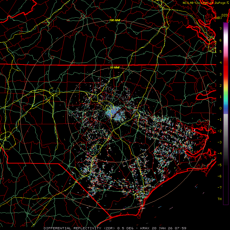Screen dimensions: 230x230
Task: Click the -4 dB tick label on the color scale
Action: click(x=220, y=154)
